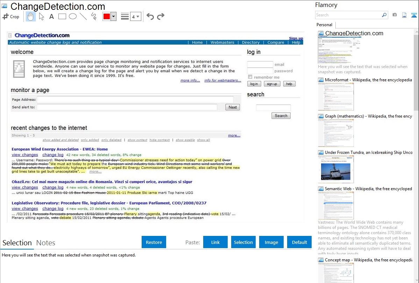Screen dimensions: 419x283
Task: Click the red color swatch
Action: coord(107,16)
